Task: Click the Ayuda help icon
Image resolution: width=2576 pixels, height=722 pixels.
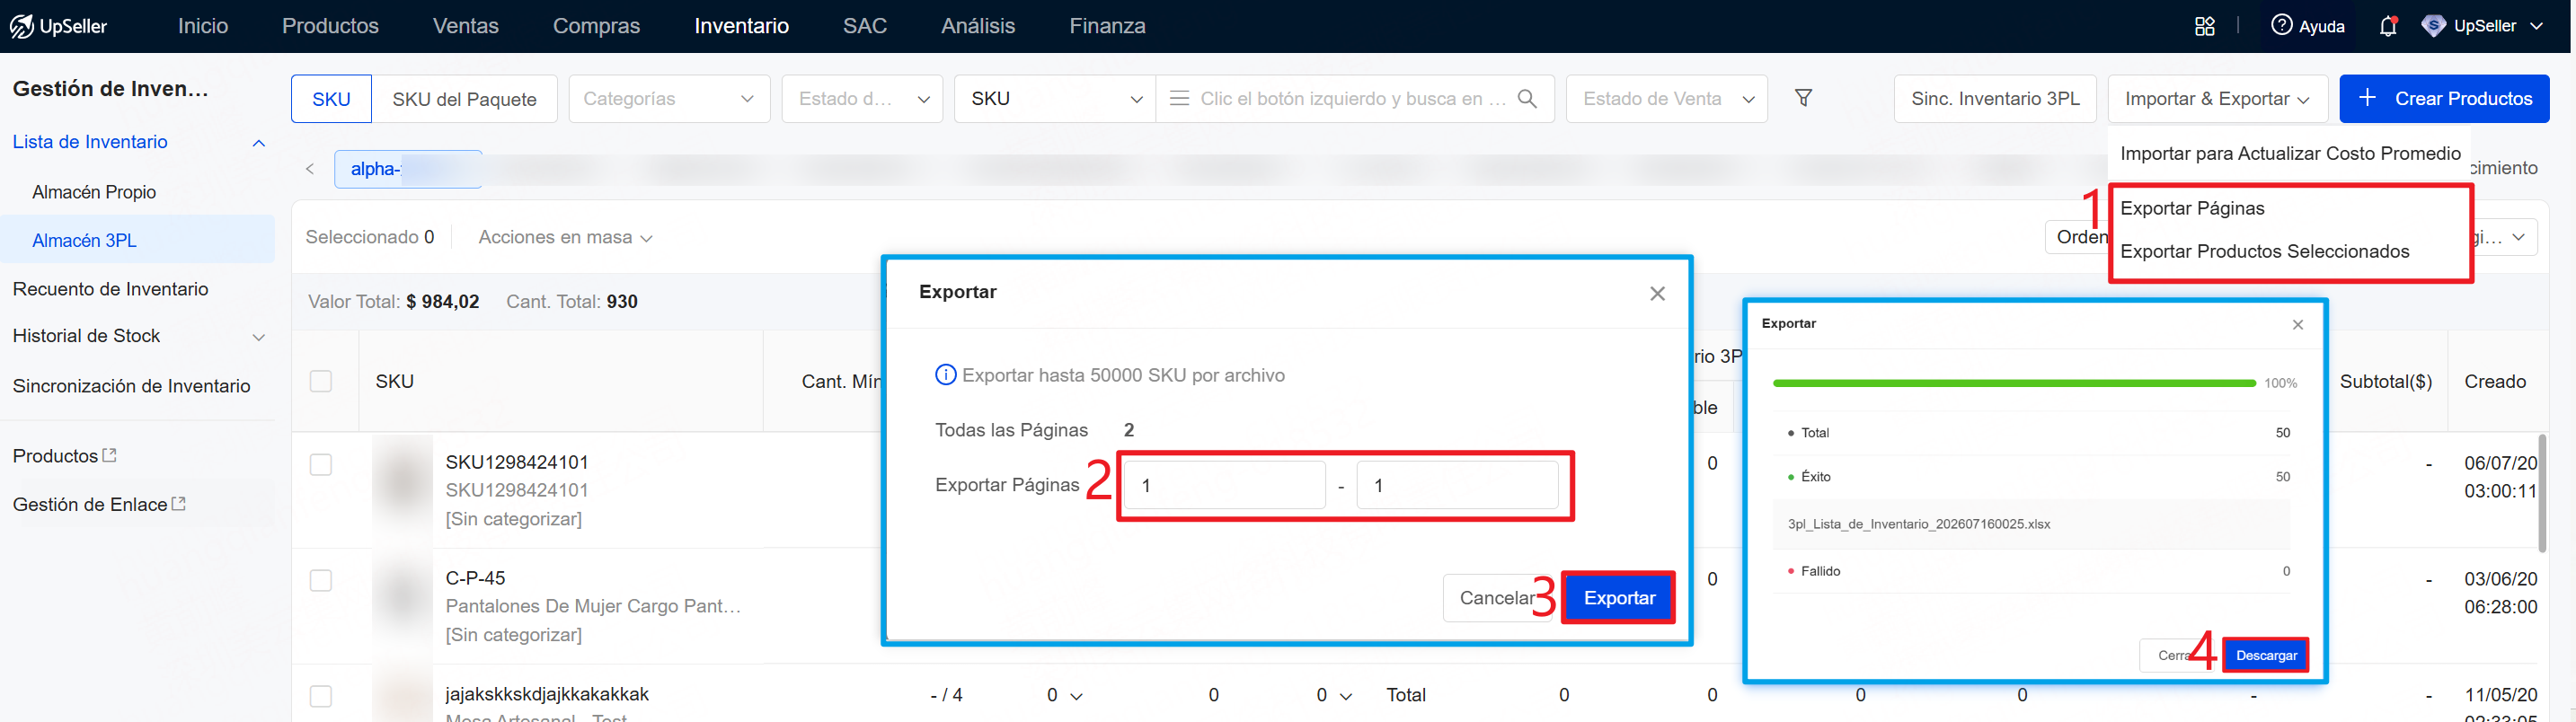Action: tap(2281, 26)
